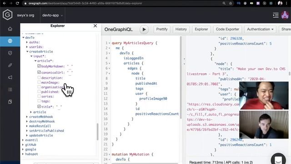Check the published field
The width and height of the screenshot is (291, 164).
tap(39, 91)
